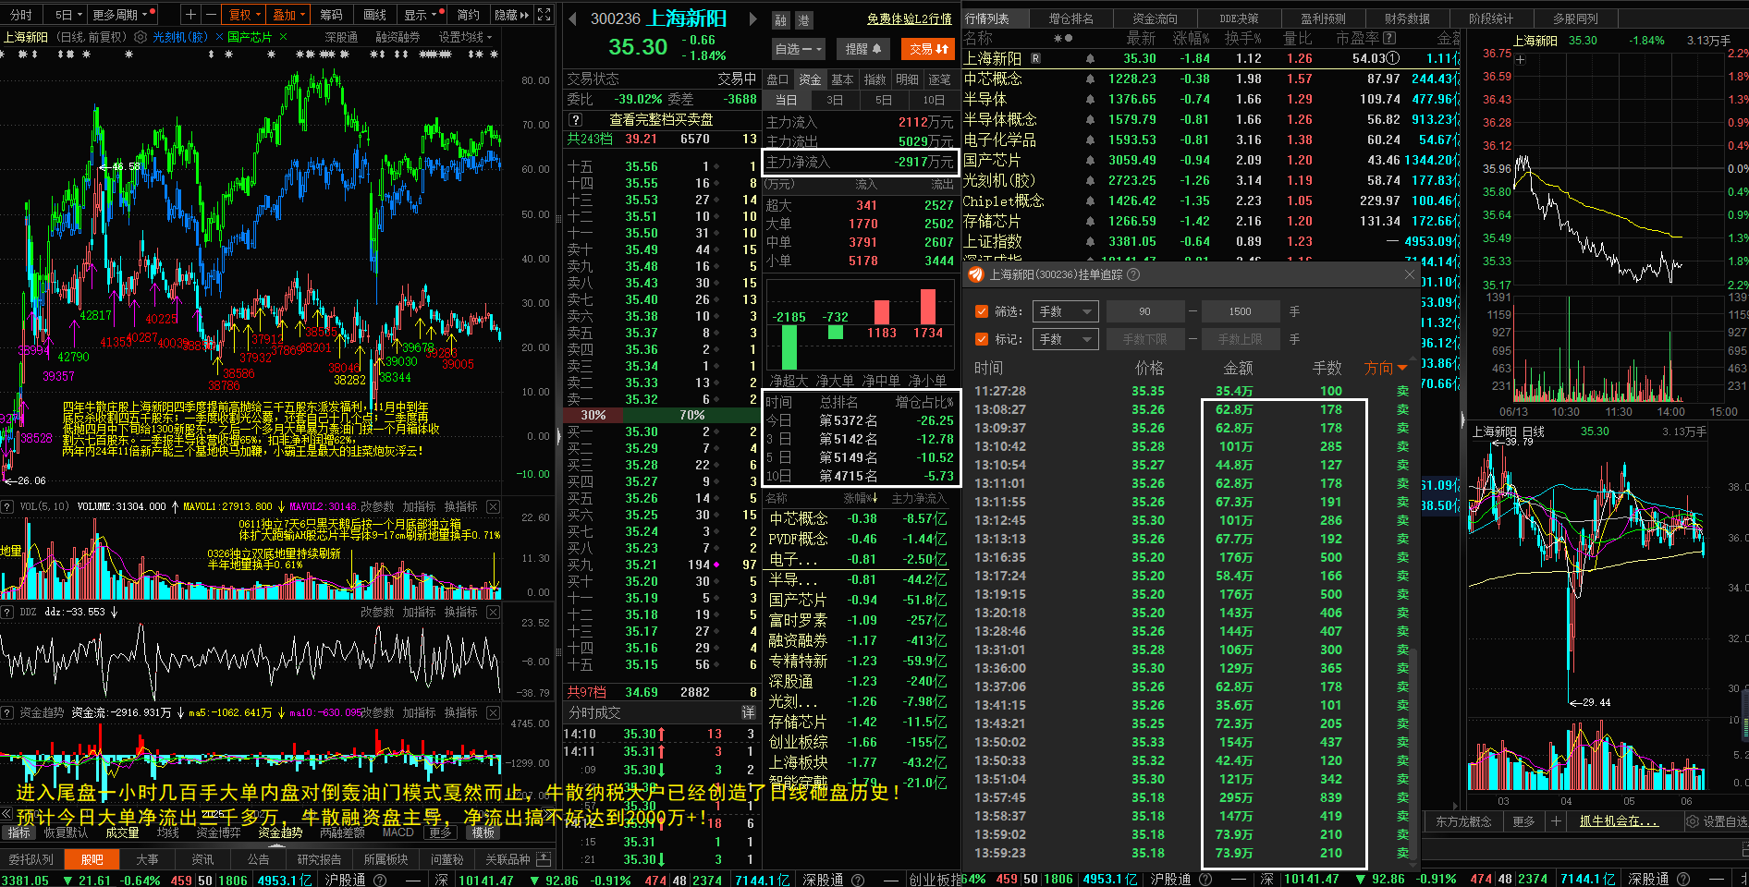The height and width of the screenshot is (887, 1749).
Task: Switch to 逐笔 tick tab
Action: [x=939, y=79]
